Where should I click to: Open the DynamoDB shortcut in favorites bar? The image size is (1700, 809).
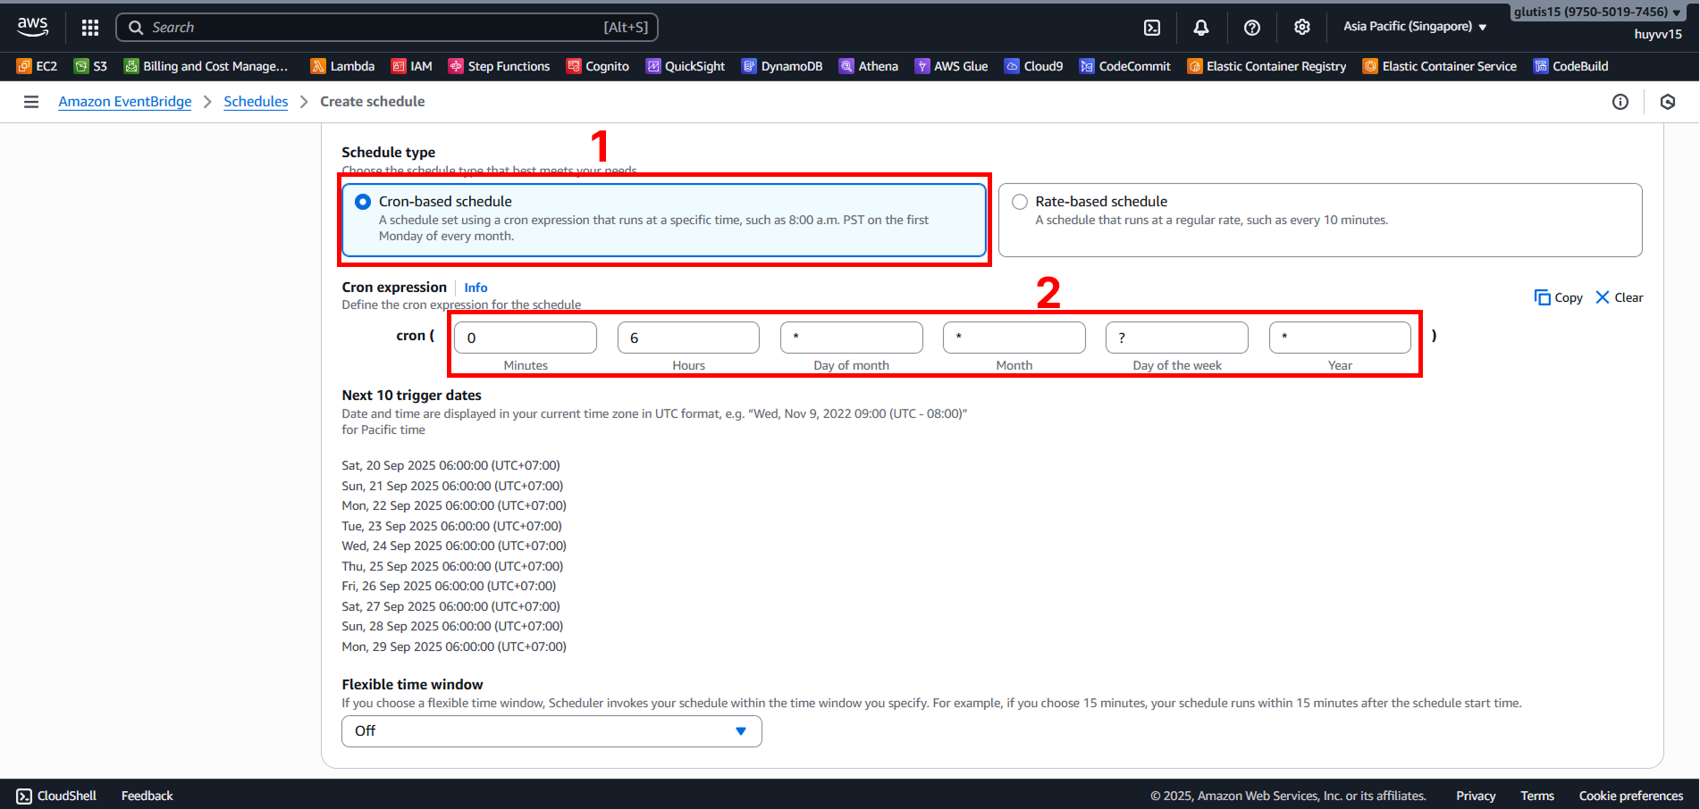[x=782, y=66]
